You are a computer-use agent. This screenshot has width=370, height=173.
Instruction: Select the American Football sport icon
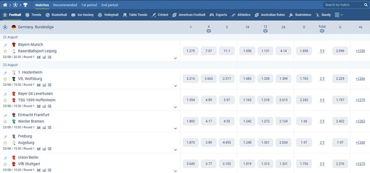(174, 15)
